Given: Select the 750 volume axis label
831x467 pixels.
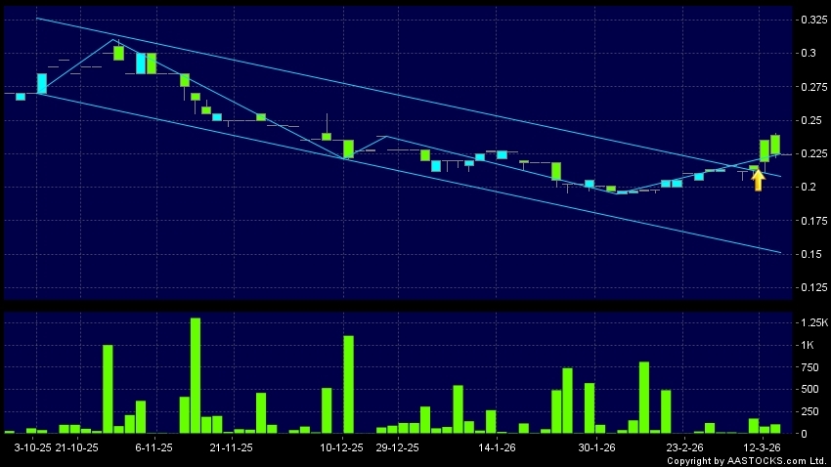Looking at the screenshot, I should coord(806,366).
